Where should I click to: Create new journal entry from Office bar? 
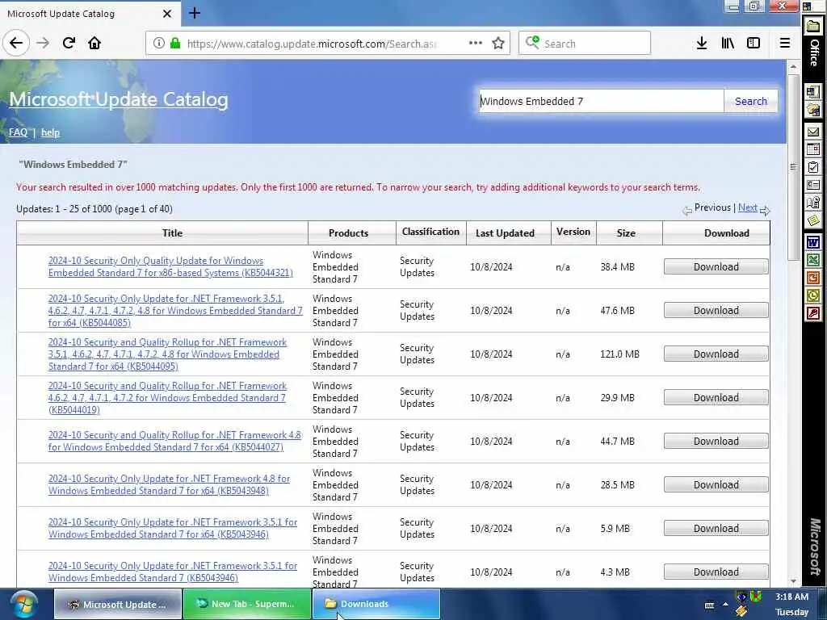tap(813, 203)
